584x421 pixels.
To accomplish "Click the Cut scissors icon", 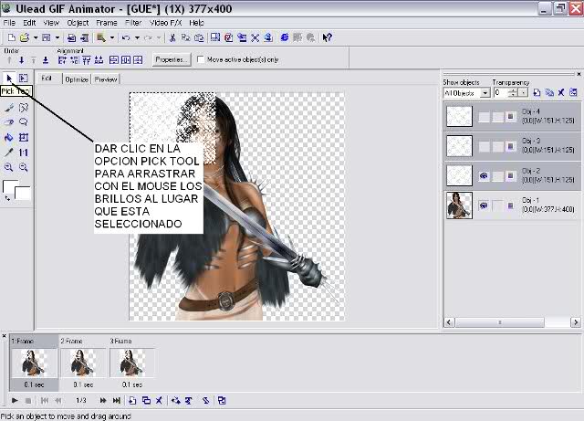I will [172, 37].
